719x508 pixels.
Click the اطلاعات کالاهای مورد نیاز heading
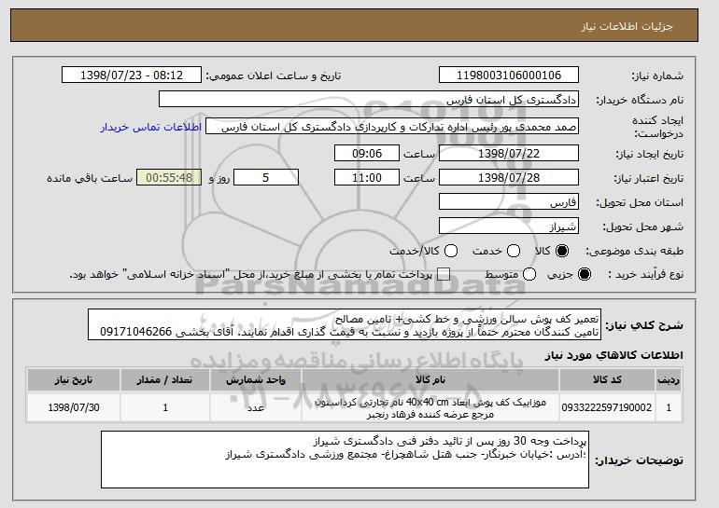pos(614,355)
